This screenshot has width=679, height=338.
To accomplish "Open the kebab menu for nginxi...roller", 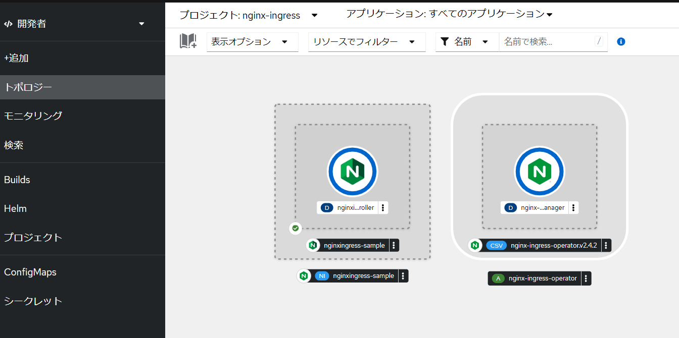I will [383, 207].
